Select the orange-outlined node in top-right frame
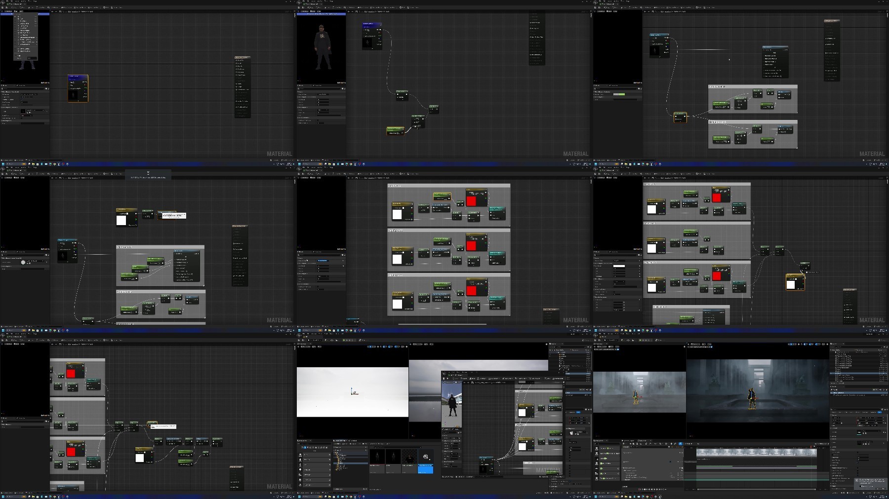 point(680,117)
